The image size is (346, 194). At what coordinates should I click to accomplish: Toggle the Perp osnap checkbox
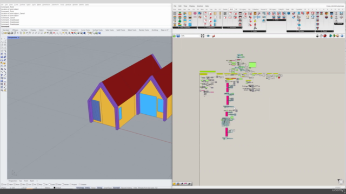pos(38,184)
